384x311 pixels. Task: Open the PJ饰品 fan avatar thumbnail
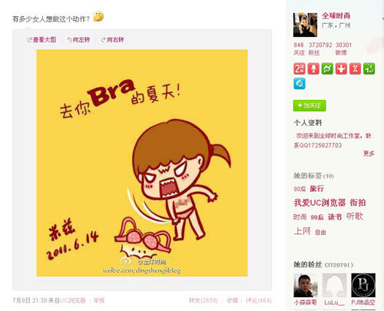[363, 285]
